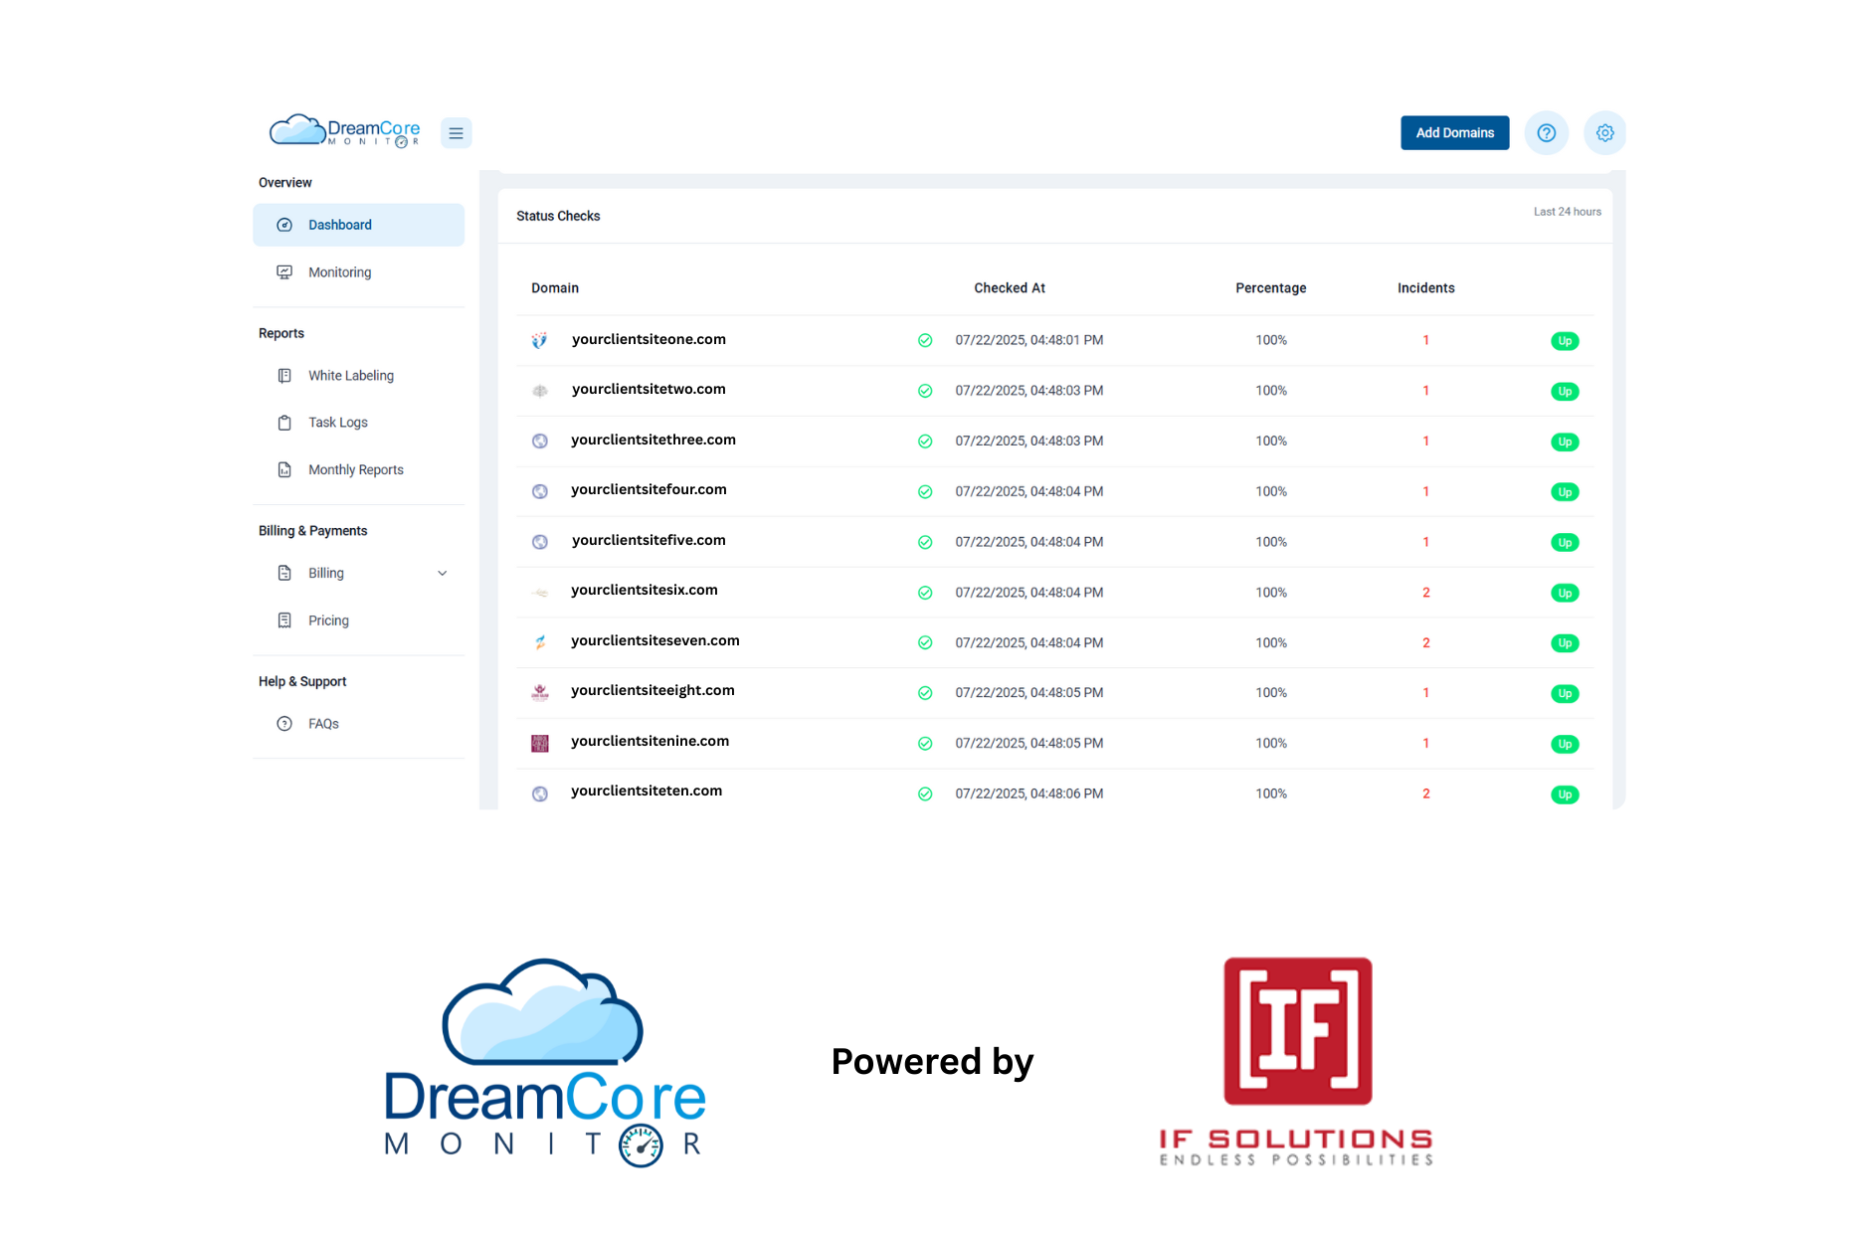The height and width of the screenshot is (1235, 1865).
Task: Click the FAQs question icon
Action: coord(284,724)
